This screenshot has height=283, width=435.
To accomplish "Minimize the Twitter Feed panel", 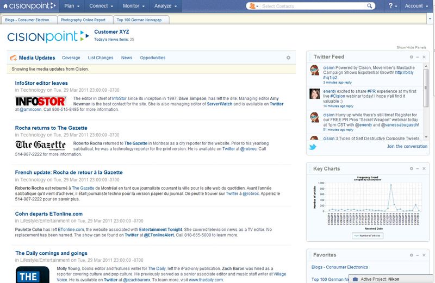I will point(417,57).
